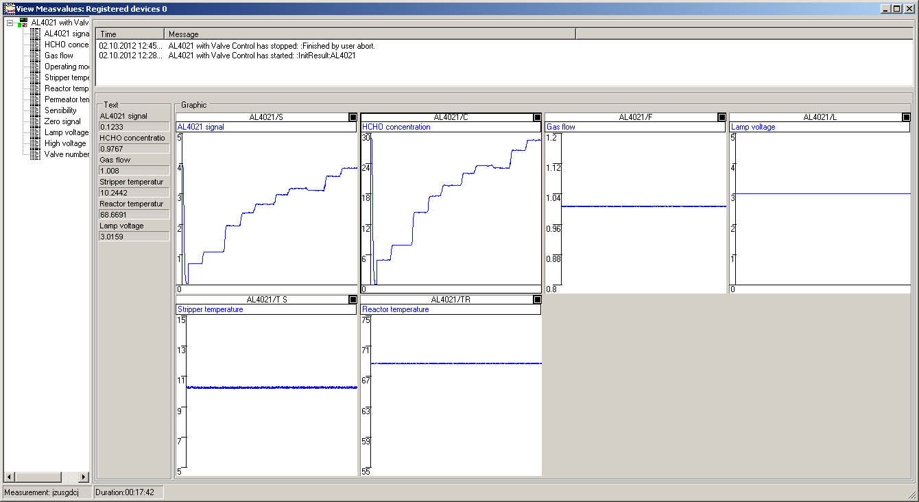Click the Time column header

click(x=130, y=34)
